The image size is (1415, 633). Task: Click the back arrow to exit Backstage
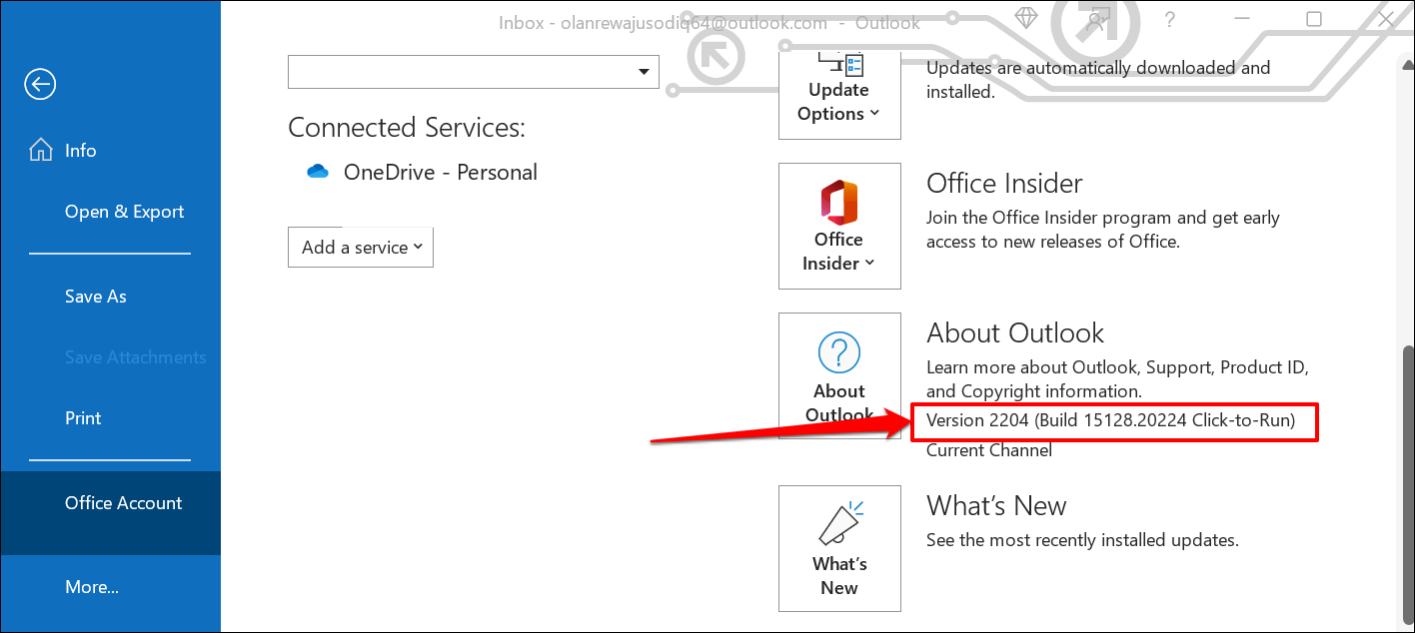point(40,85)
